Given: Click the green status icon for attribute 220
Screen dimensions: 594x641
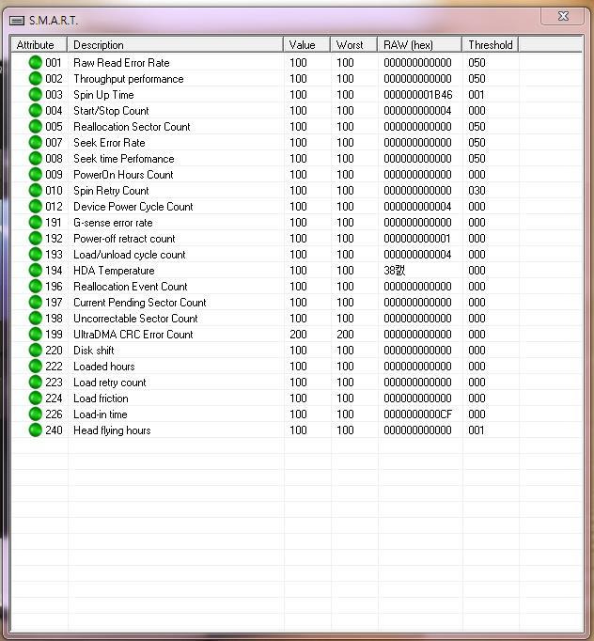Looking at the screenshot, I should pyautogui.click(x=36, y=350).
